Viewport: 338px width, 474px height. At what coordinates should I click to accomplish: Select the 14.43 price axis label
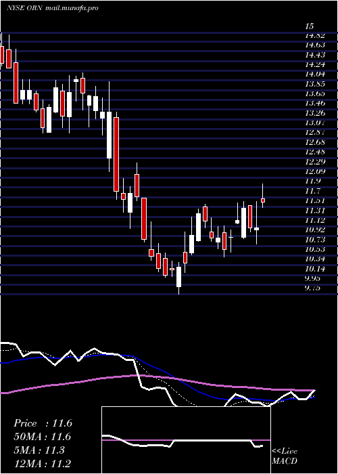pyautogui.click(x=315, y=55)
